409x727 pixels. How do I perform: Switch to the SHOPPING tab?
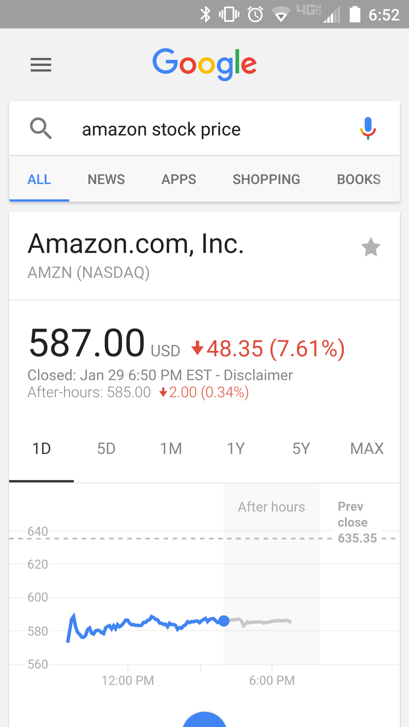tap(266, 179)
